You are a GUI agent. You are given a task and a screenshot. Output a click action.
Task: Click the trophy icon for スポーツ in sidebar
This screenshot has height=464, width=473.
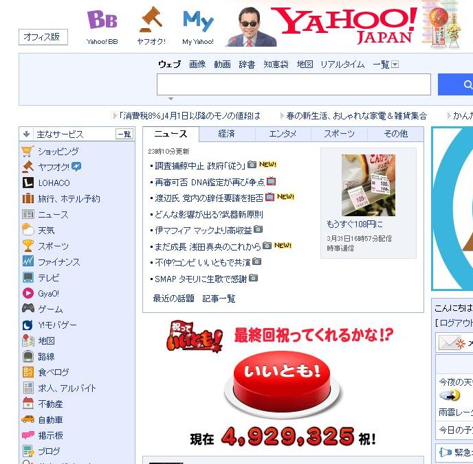[27, 246]
